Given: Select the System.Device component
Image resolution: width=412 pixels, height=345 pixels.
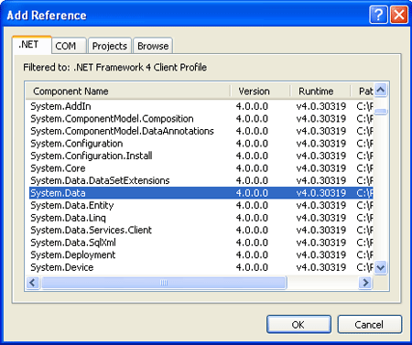Looking at the screenshot, I should click(201, 267).
